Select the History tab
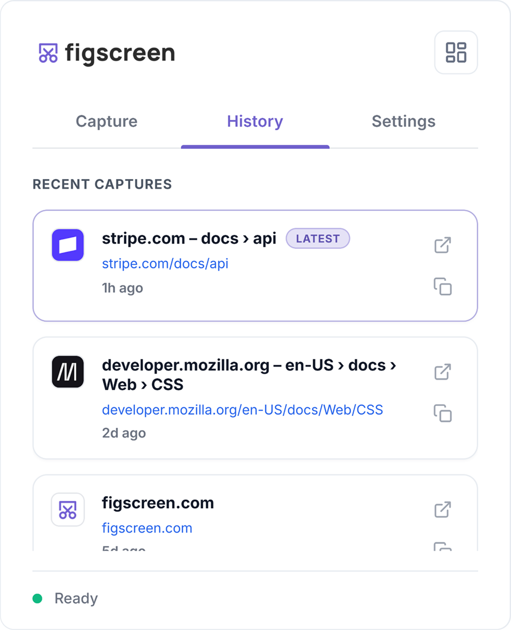The image size is (511, 630). [x=255, y=122]
